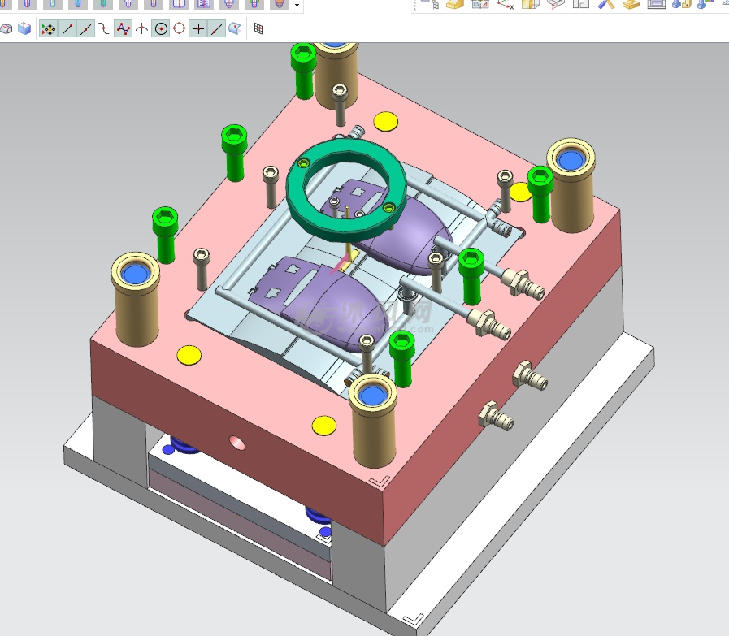This screenshot has height=636, width=729.
Task: Select the Control Point snap icon
Action: [104, 29]
